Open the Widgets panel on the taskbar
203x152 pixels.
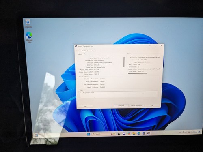click(x=36, y=135)
